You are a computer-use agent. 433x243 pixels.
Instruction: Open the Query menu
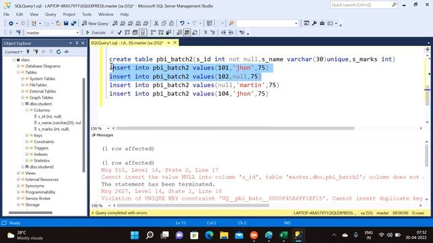pyautogui.click(x=51, y=14)
